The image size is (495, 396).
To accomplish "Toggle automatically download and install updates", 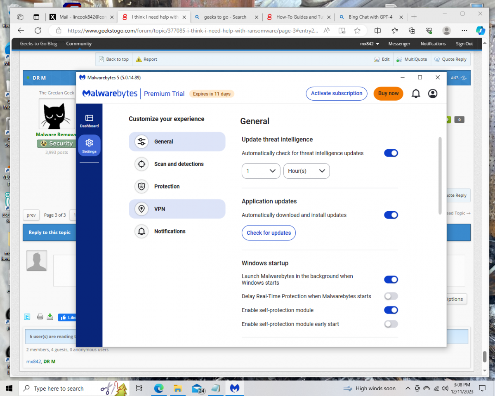I will tap(391, 215).
